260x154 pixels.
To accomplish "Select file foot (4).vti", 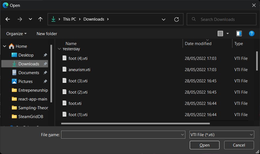I will pos(78,58).
